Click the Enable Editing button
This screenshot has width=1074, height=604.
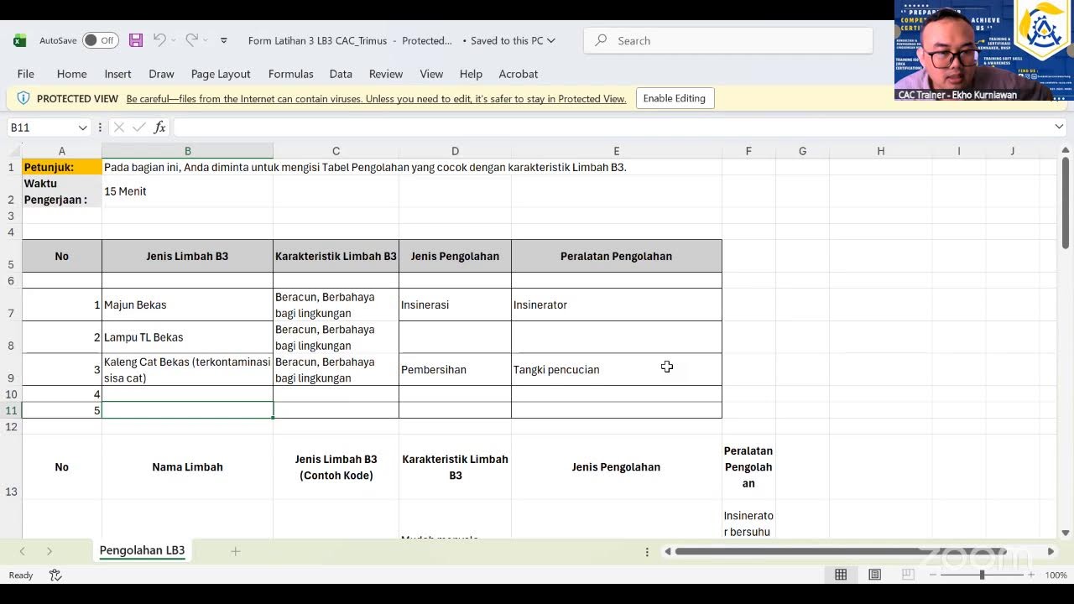pyautogui.click(x=675, y=98)
